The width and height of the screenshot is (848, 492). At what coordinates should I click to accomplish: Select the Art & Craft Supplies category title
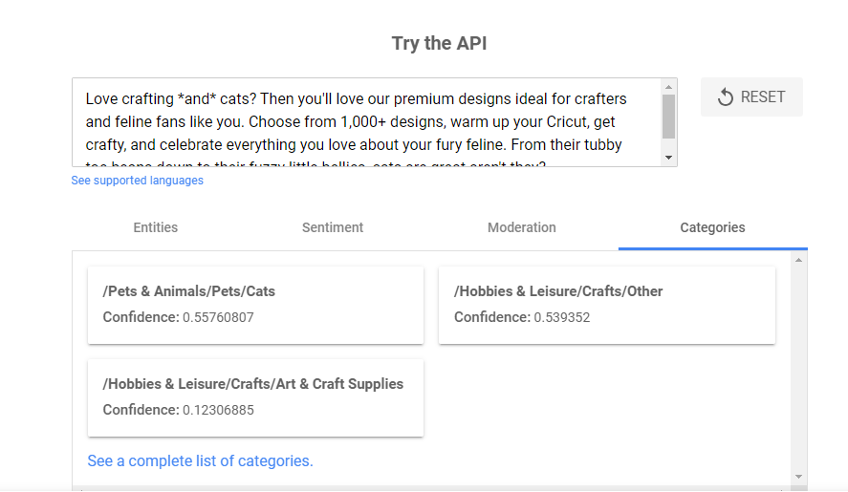pos(253,384)
